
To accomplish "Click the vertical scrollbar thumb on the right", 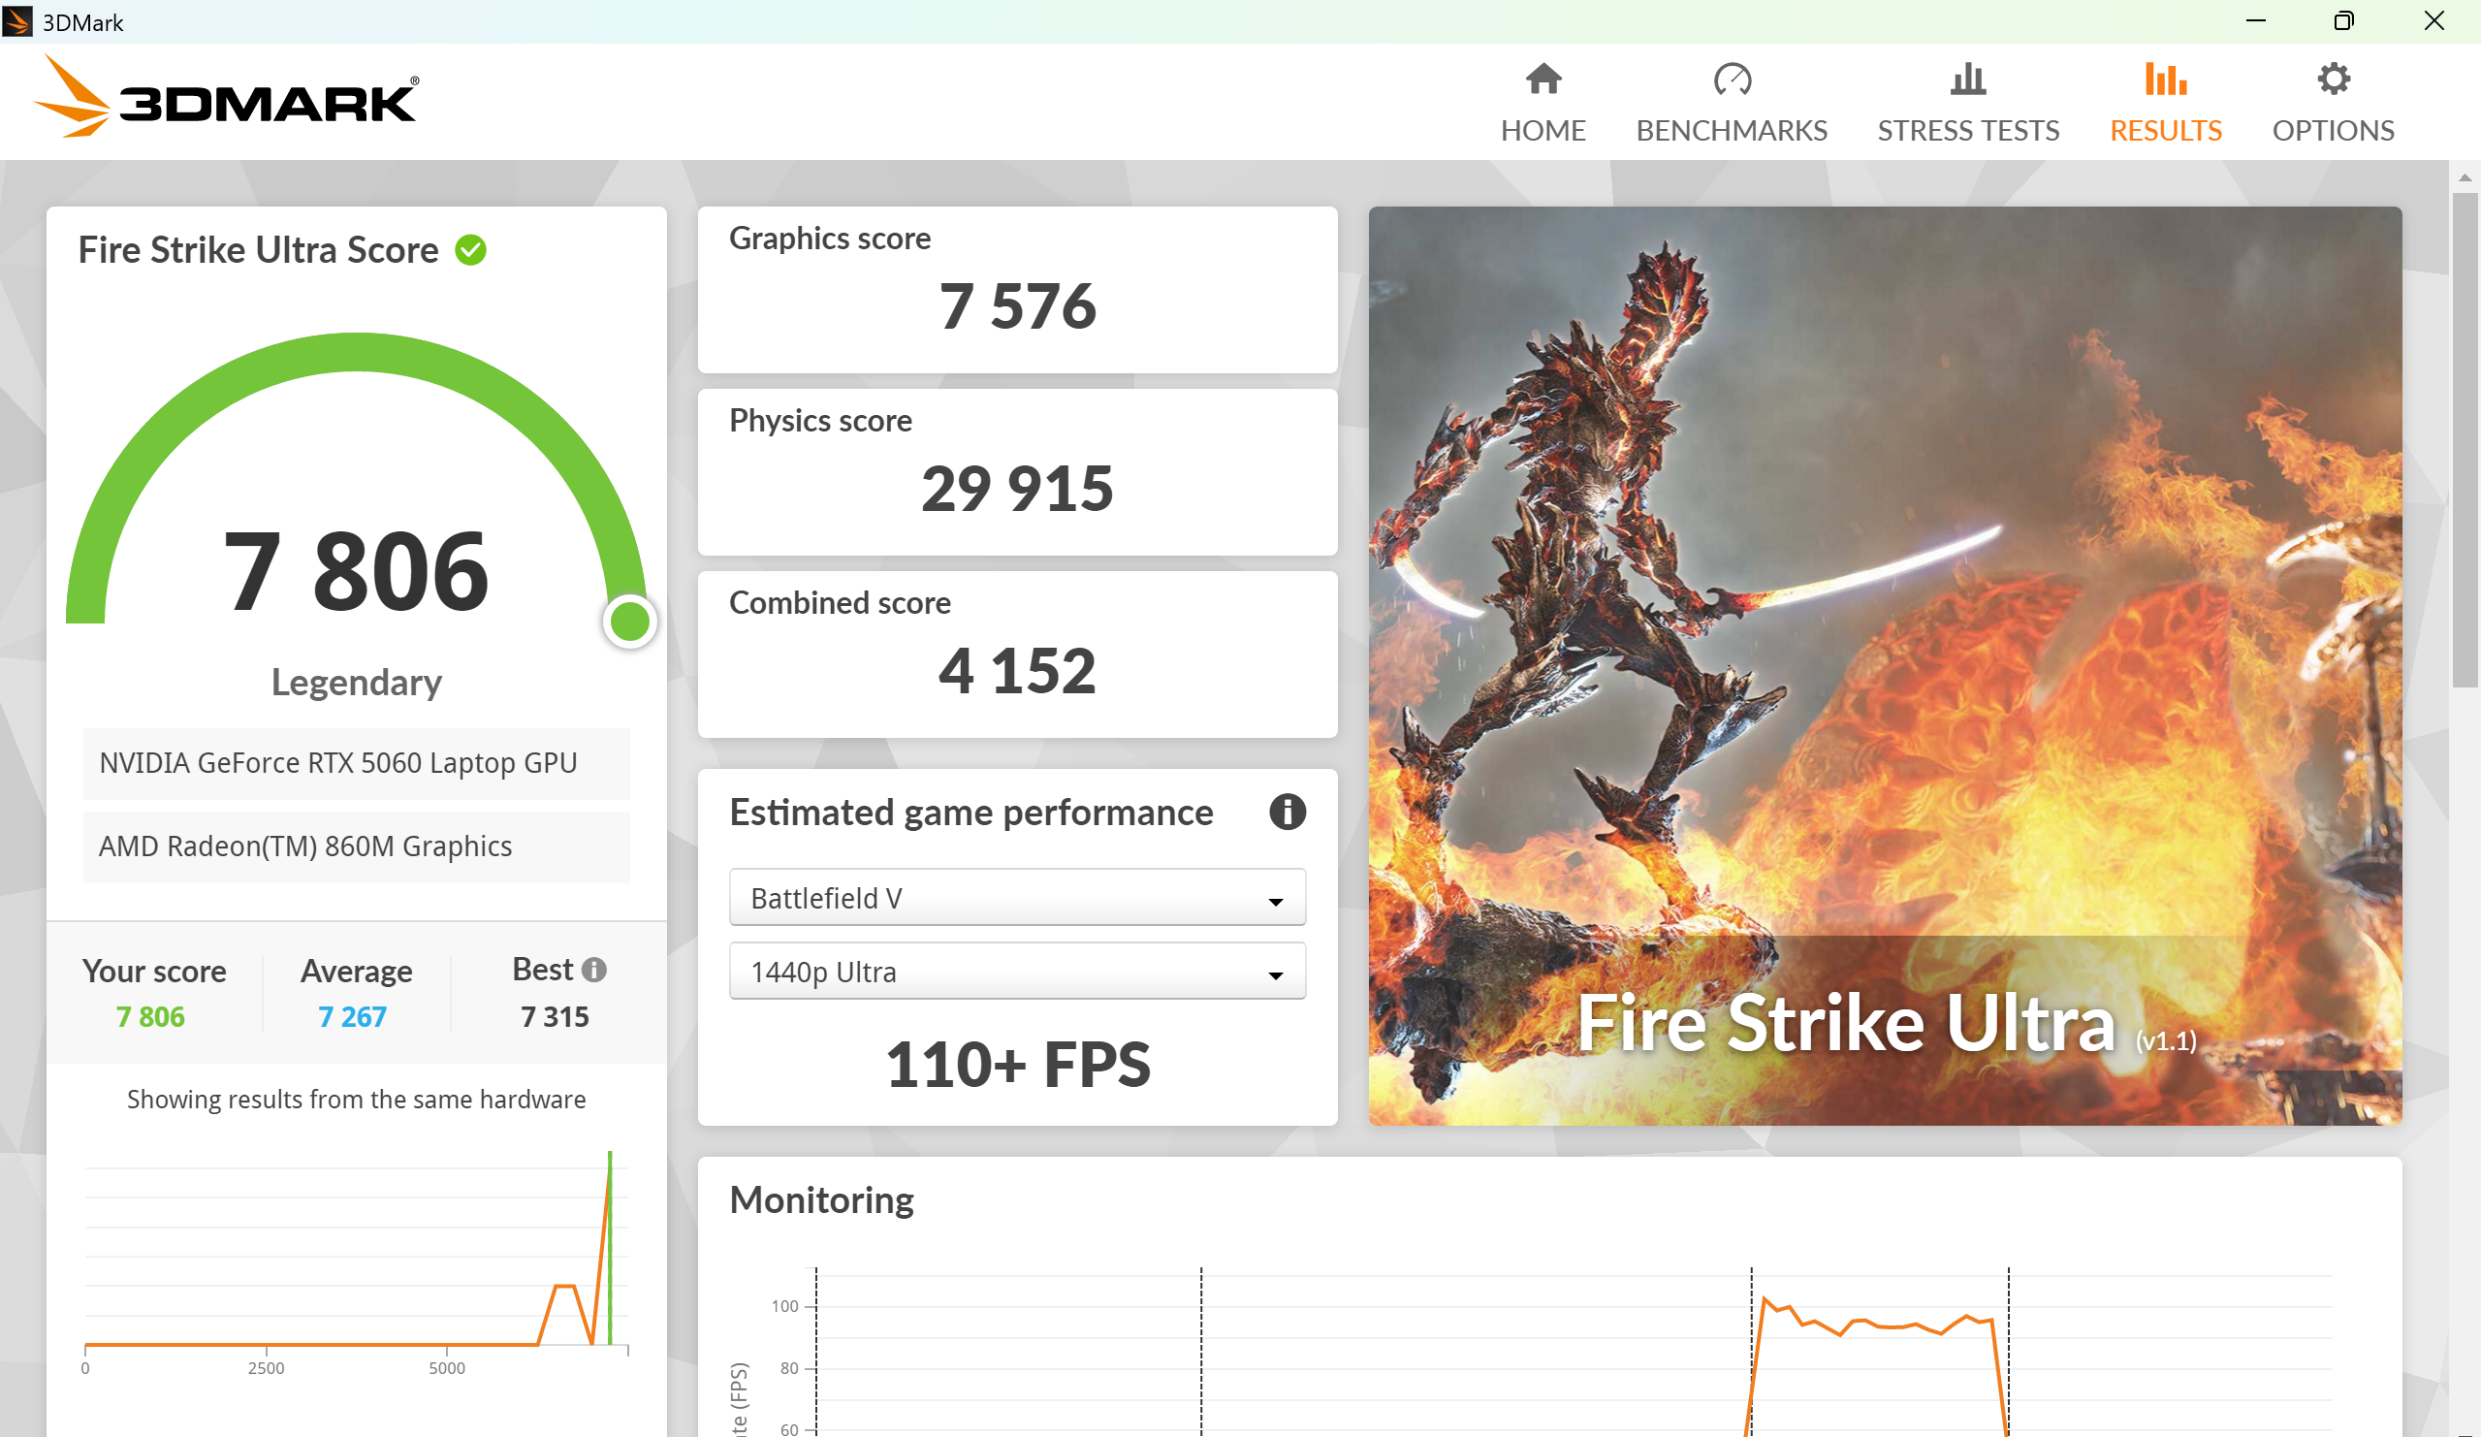I will [x=2465, y=438].
